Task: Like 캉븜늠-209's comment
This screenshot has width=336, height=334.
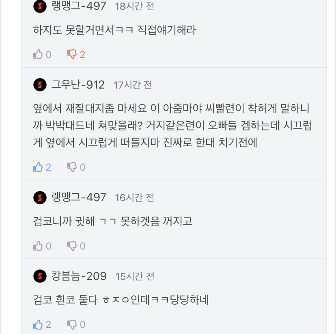Action: 38,324
